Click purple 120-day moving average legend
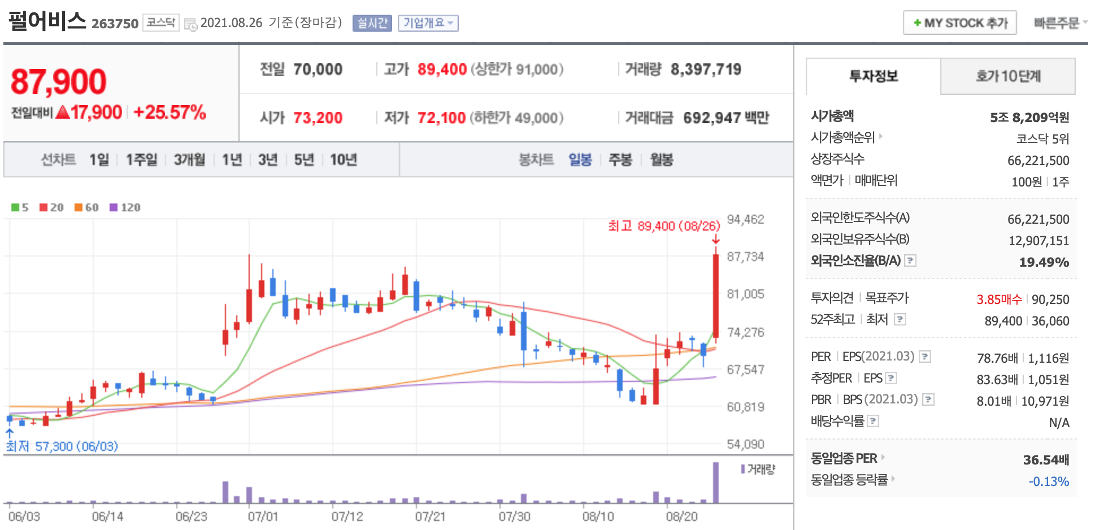Viewport: 1095px width, 530px height. (x=125, y=207)
